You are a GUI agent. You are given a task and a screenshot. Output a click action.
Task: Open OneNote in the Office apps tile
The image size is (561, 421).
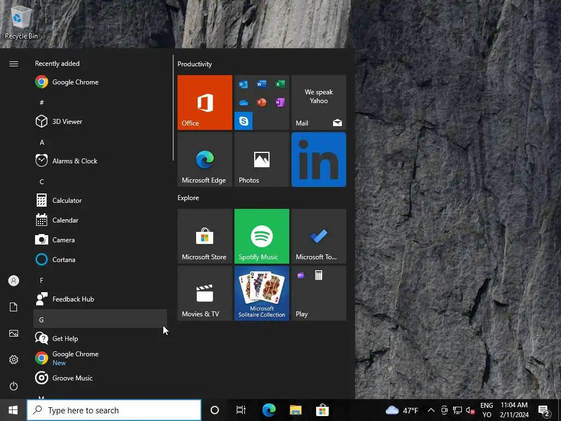(280, 103)
